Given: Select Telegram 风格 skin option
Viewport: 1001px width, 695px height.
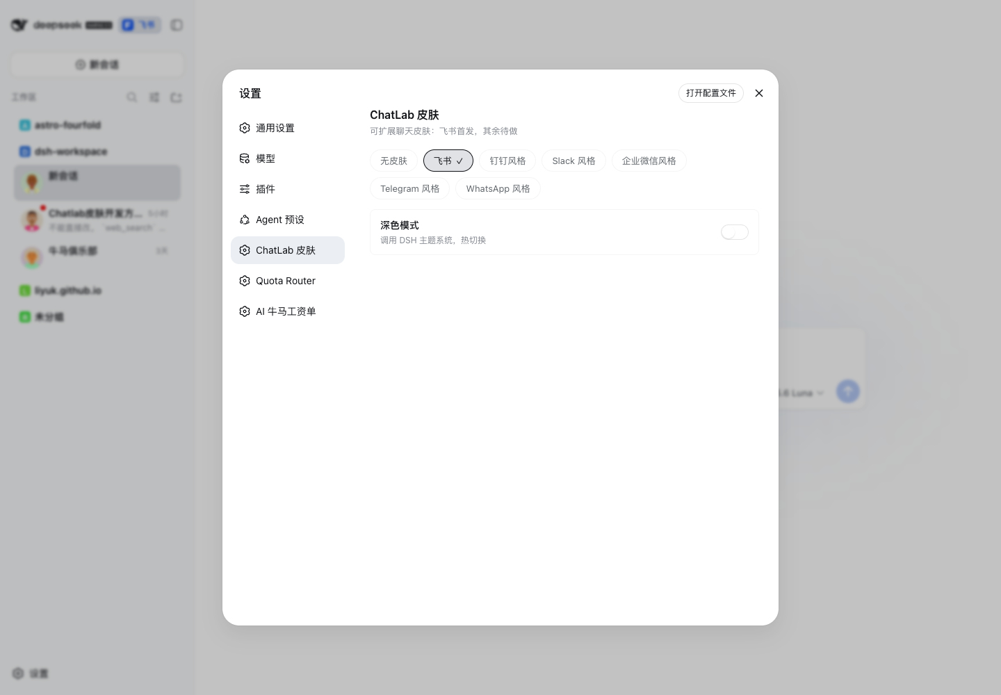Looking at the screenshot, I should (x=410, y=188).
